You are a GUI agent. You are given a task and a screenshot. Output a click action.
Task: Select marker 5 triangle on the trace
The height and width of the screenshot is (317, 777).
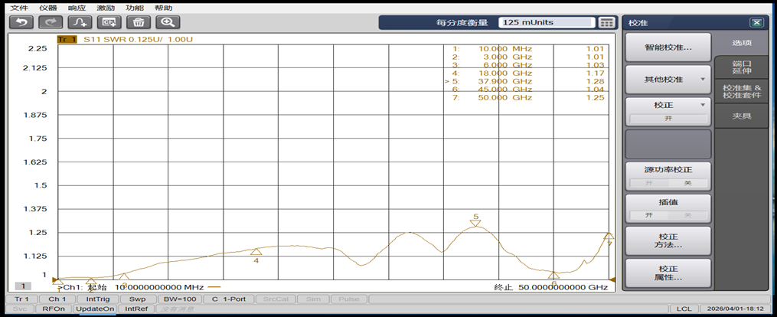click(x=475, y=224)
